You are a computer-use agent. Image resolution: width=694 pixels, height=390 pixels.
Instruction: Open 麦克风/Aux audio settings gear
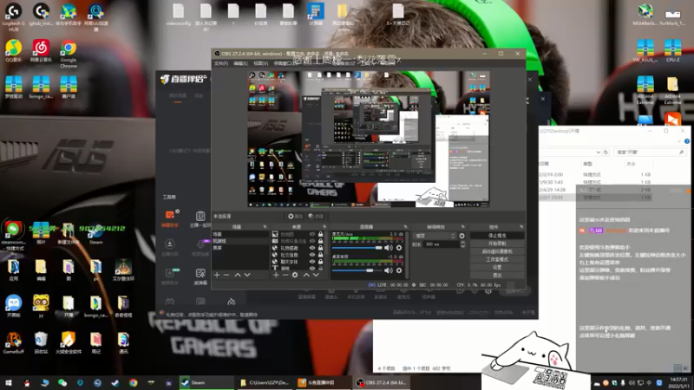(399, 248)
